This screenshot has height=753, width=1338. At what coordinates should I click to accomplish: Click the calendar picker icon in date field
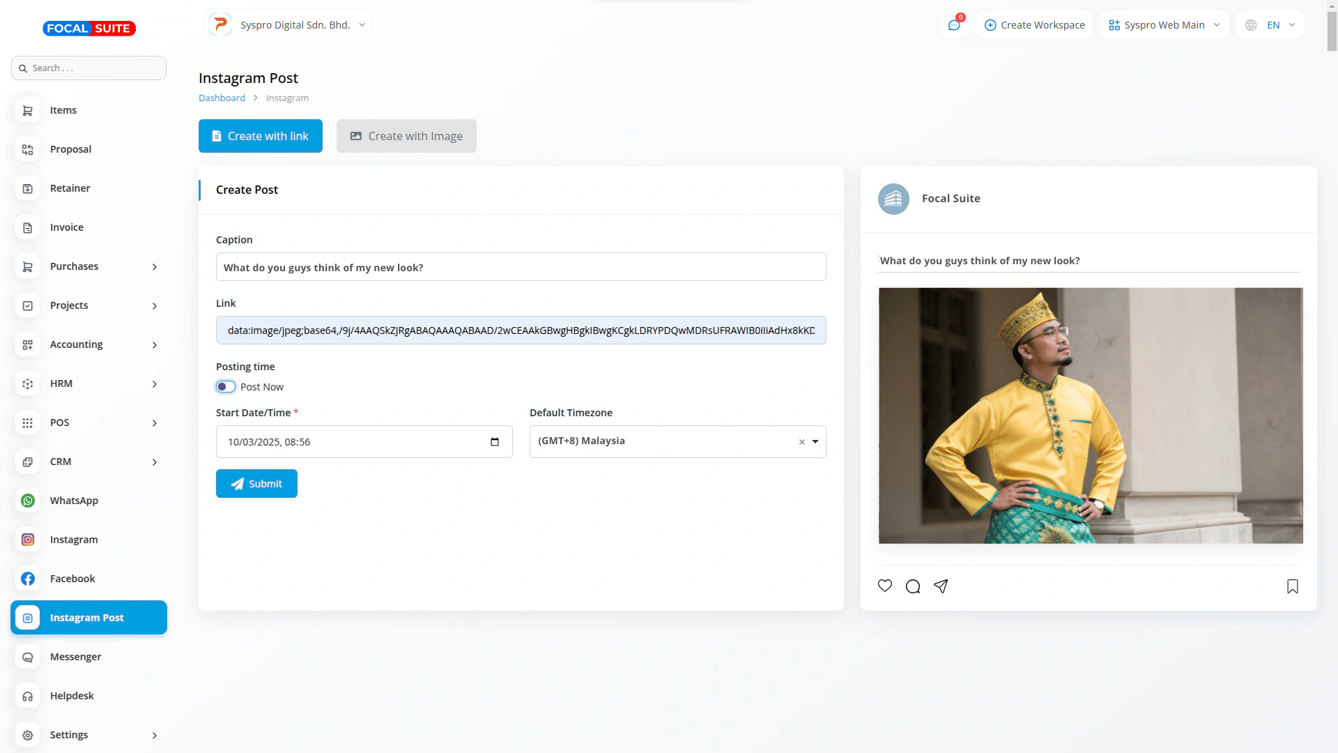click(495, 442)
